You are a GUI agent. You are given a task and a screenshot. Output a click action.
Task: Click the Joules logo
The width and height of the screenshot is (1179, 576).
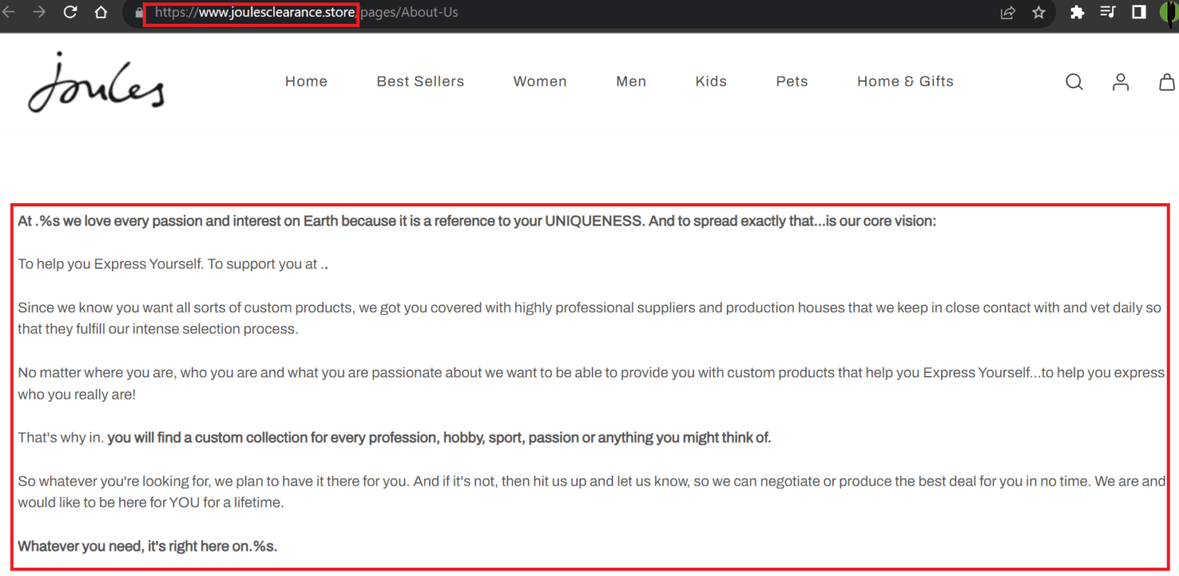click(97, 83)
